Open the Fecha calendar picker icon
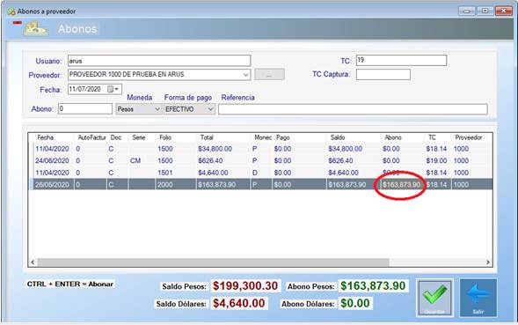Viewport: 518px width, 325px height. tap(111, 89)
